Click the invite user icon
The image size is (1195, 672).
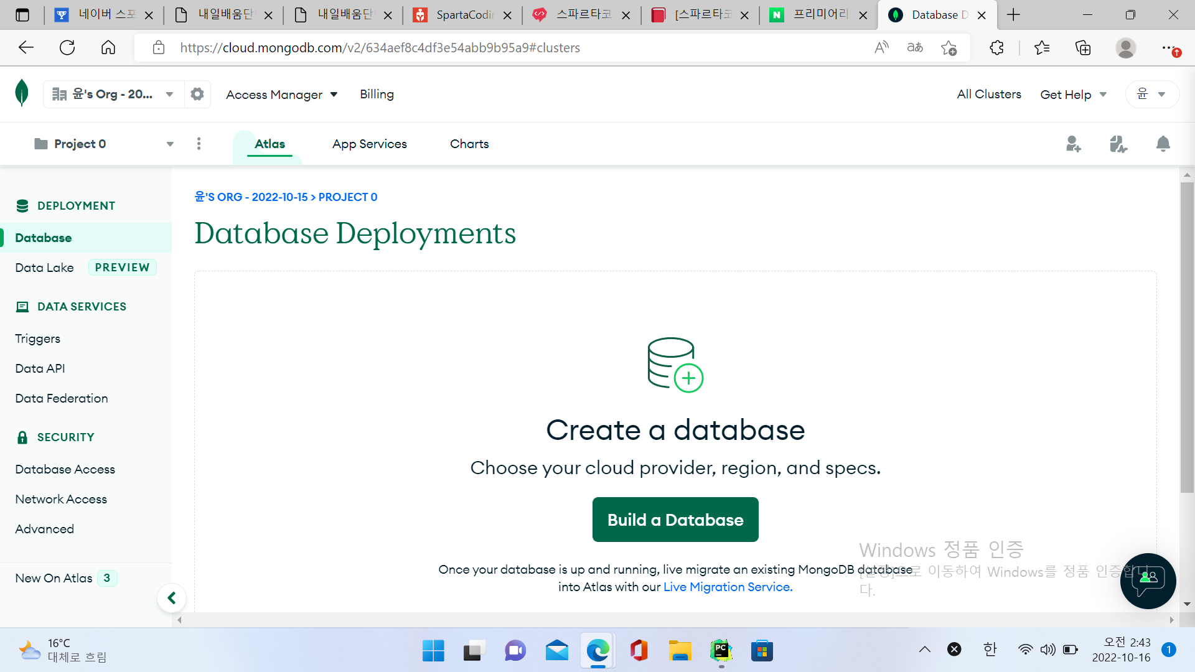(1074, 144)
